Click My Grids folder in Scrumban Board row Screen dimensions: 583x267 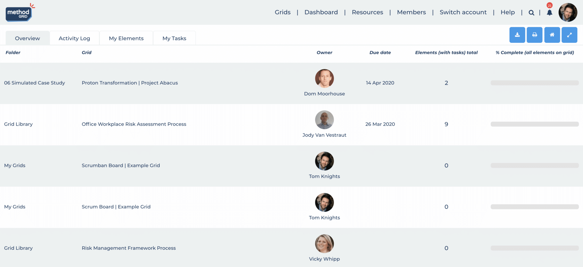(x=15, y=166)
